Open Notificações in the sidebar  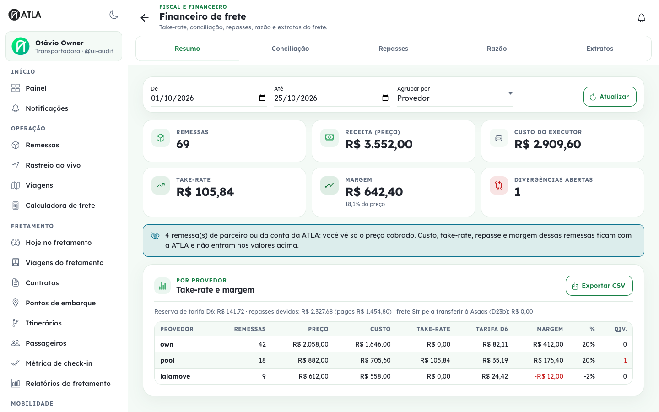click(x=64, y=108)
